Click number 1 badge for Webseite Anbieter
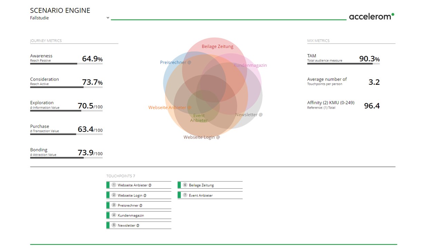 coord(114,185)
